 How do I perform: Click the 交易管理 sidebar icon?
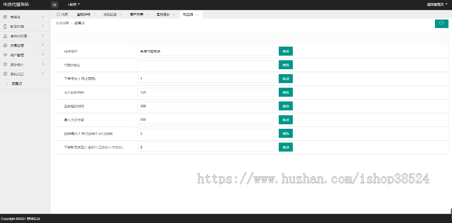(5, 45)
